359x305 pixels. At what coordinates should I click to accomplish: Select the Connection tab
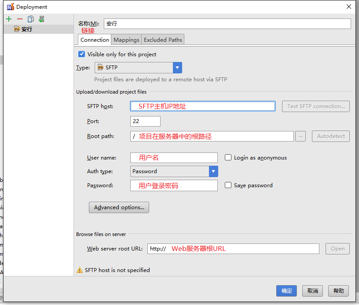tap(95, 40)
